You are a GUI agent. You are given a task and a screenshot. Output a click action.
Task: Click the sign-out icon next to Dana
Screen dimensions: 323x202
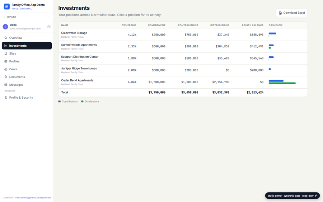coord(49,27)
